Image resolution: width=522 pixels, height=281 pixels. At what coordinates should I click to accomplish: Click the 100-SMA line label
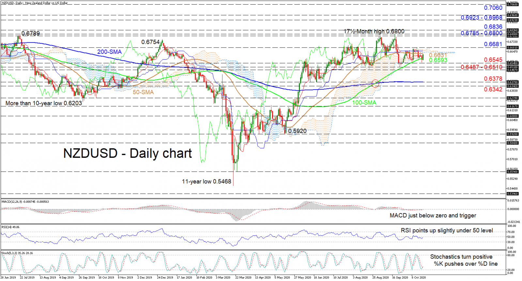(364, 103)
